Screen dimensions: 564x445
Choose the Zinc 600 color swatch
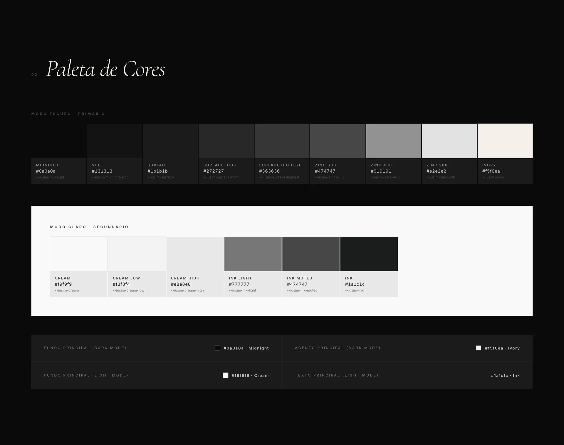pos(338,141)
